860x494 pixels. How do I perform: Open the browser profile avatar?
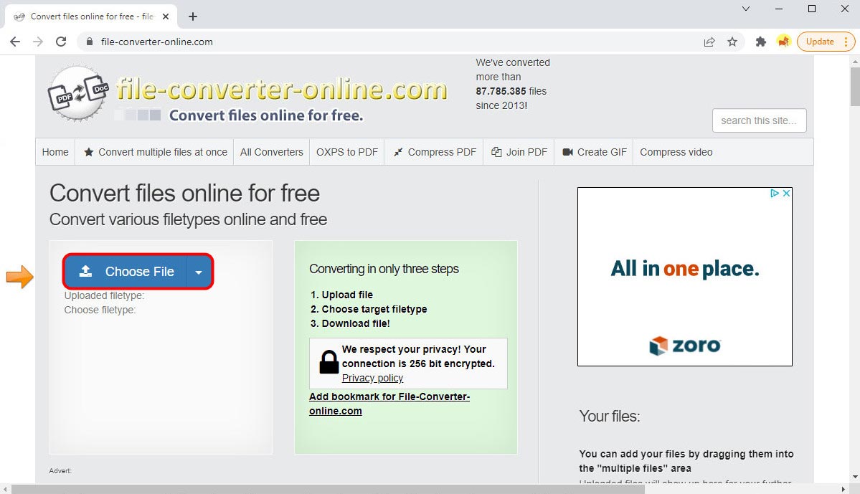[784, 41]
